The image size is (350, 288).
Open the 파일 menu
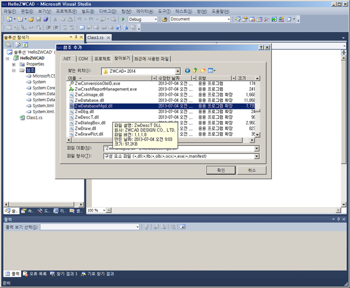[10, 11]
